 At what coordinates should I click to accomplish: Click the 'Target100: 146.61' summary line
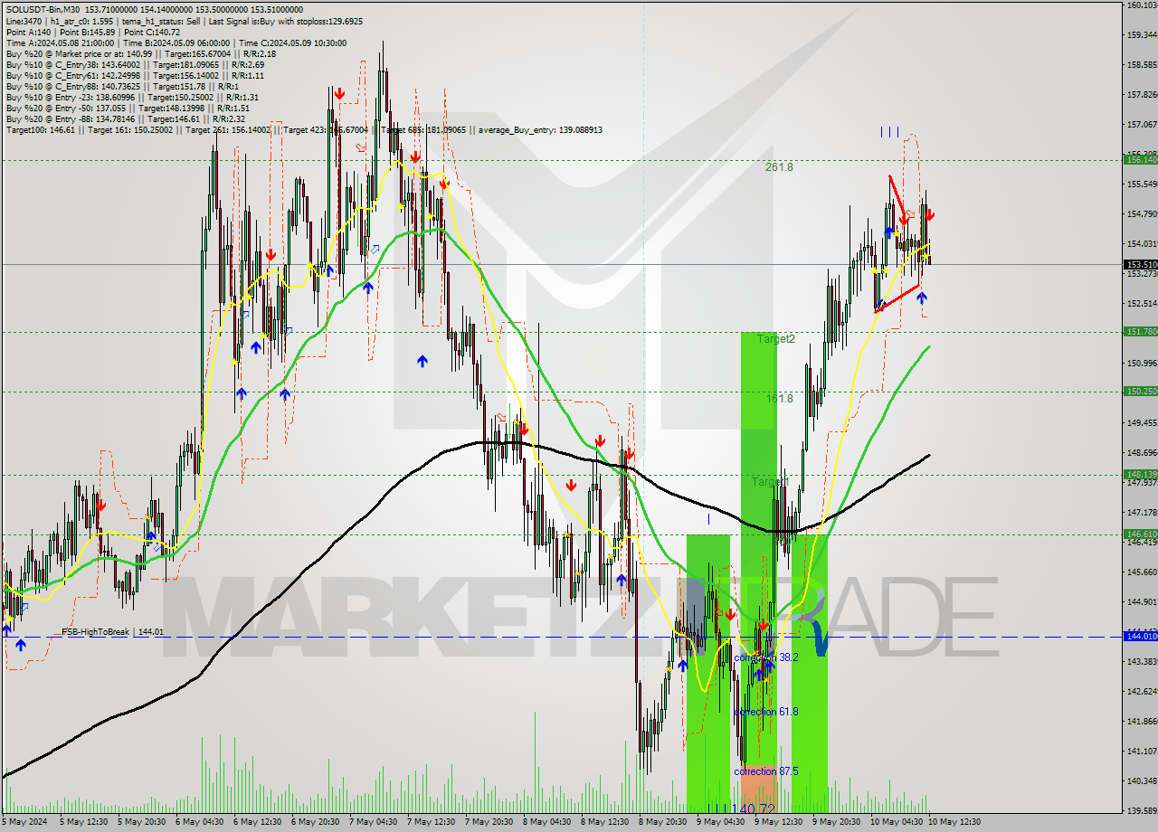(304, 130)
